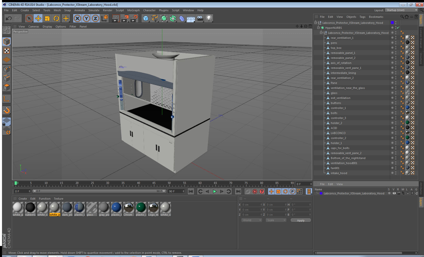Collapse nested Labconco_Protector_XStream_Laboratory_Hood null node
The image size is (424, 257).
[x=321, y=33]
